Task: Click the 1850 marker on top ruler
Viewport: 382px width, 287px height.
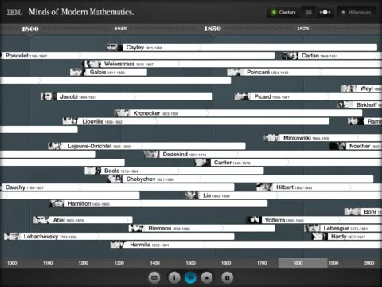Action: (x=212, y=29)
